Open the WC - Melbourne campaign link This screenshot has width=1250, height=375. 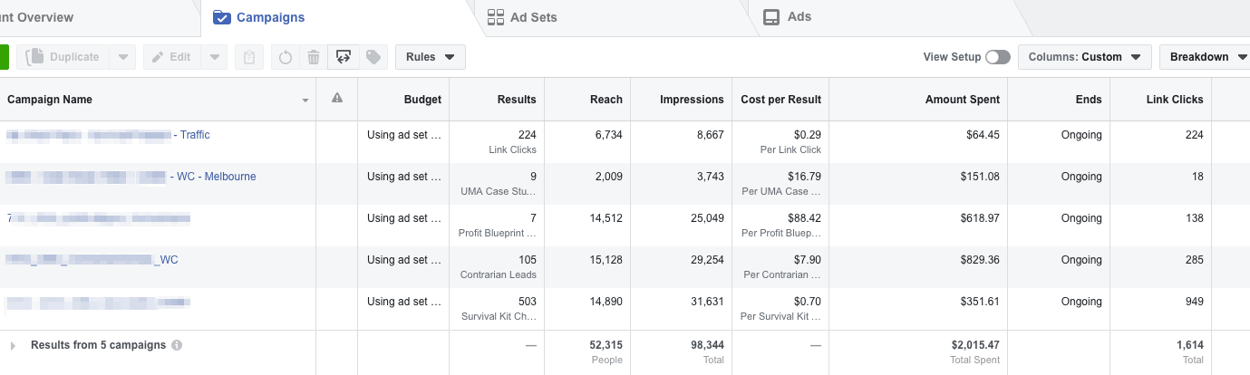tap(216, 177)
